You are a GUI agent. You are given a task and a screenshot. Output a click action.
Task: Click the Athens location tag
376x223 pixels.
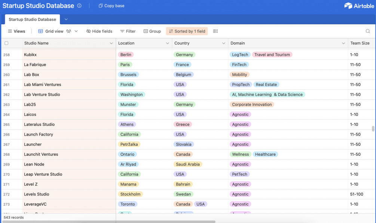pyautogui.click(x=127, y=124)
